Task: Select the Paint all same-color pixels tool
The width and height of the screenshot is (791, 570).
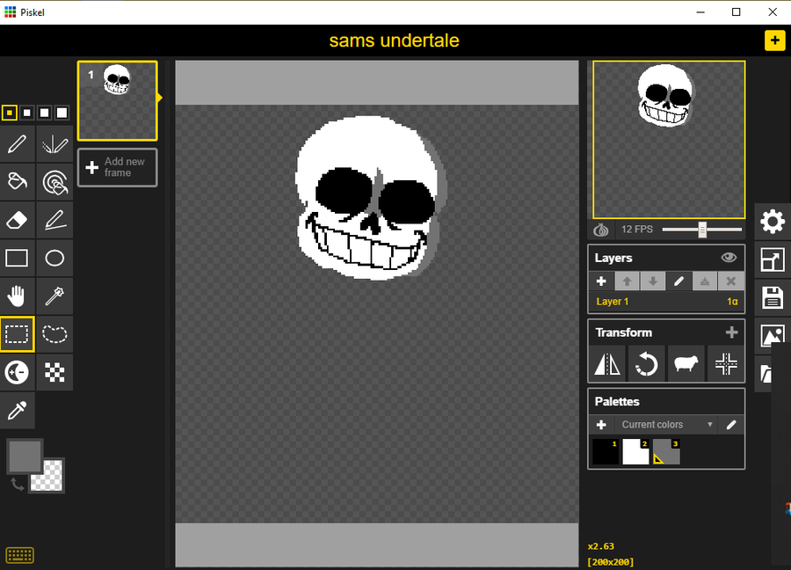Action: 54,182
